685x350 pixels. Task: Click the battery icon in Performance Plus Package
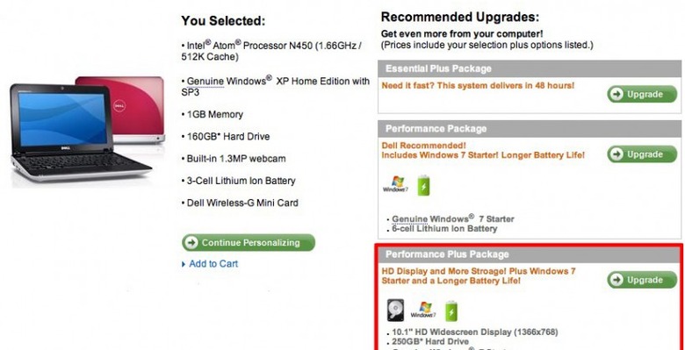(x=451, y=311)
